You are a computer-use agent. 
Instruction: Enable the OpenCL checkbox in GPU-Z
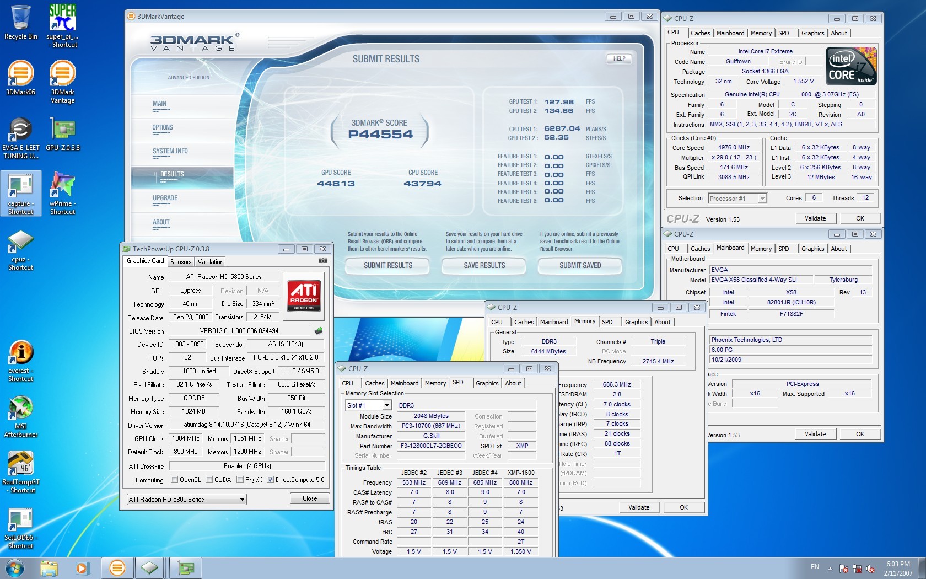174,480
